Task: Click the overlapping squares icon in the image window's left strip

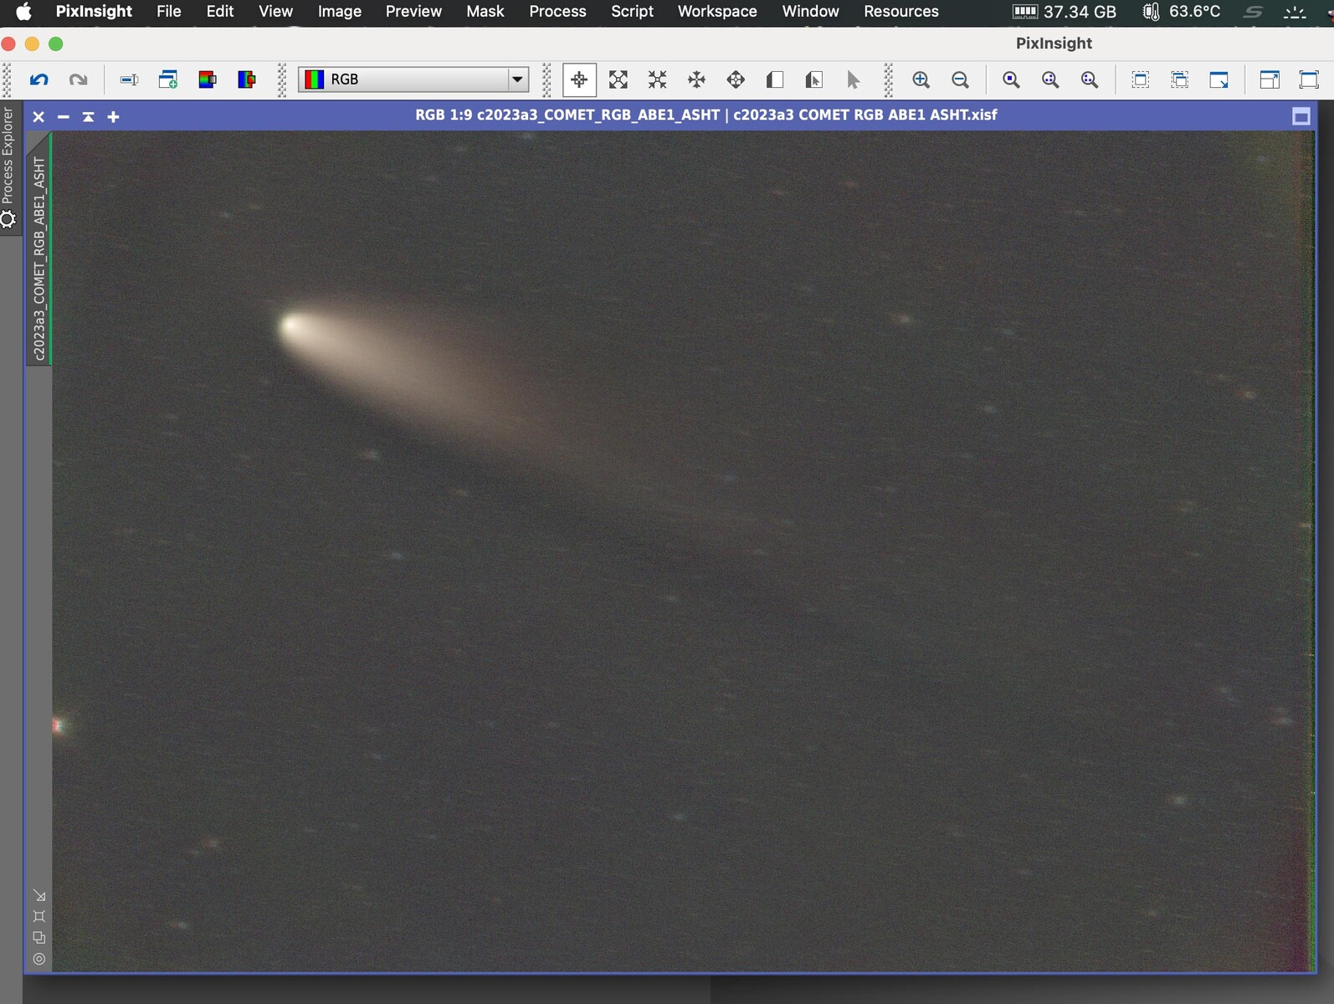Action: click(39, 938)
